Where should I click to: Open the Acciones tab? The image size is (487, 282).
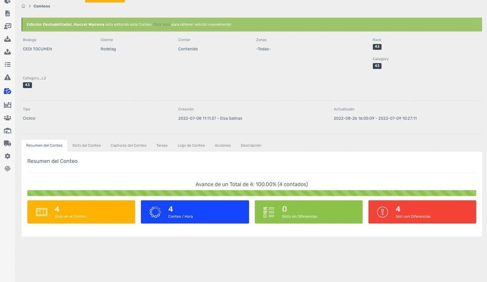222,145
